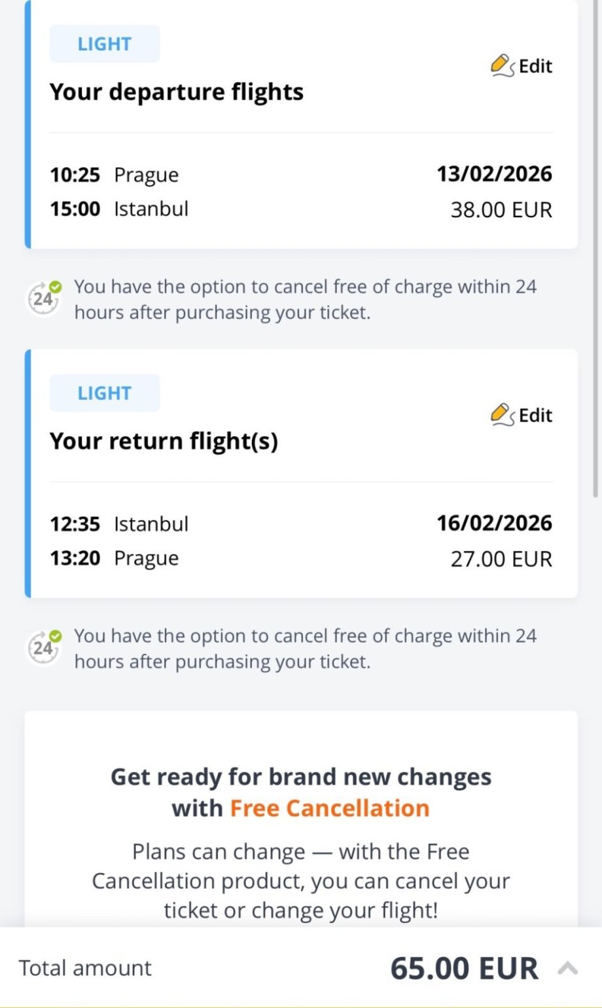Tap the 10:25 Prague departure row
Screen dimensions: 602x1008
[115, 175]
